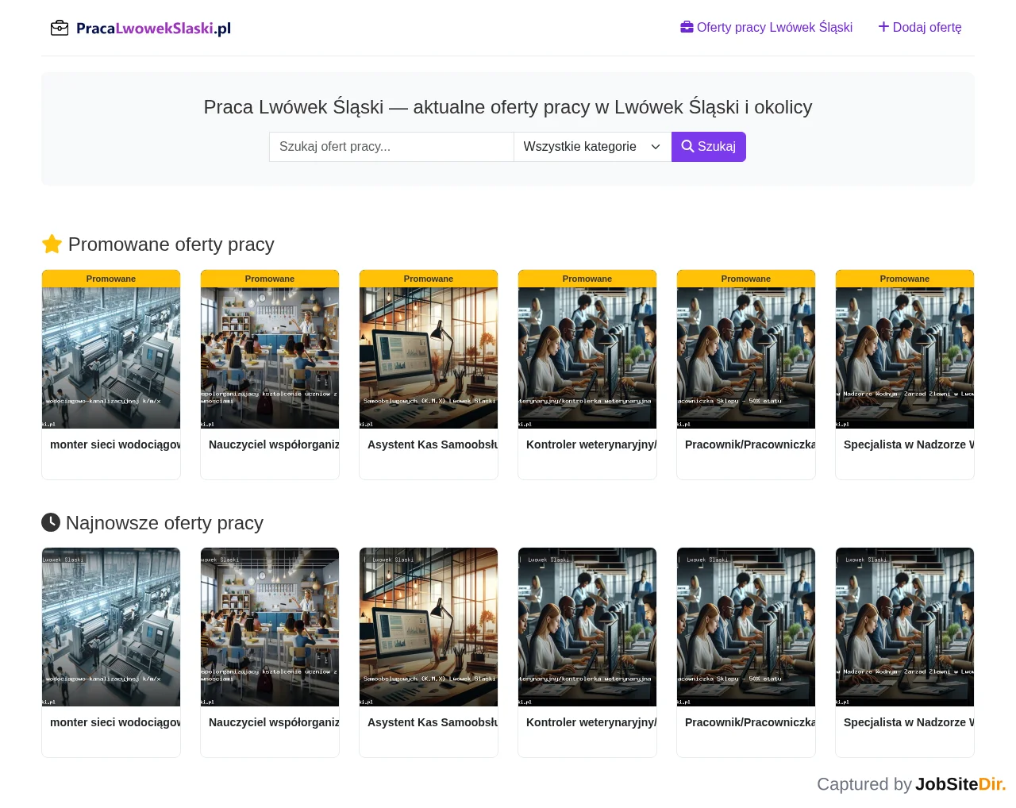Open Kontroler weterynaryjny thumbnail under Najnowsze oferty
The height and width of the screenshot is (808, 1016).
click(x=587, y=627)
